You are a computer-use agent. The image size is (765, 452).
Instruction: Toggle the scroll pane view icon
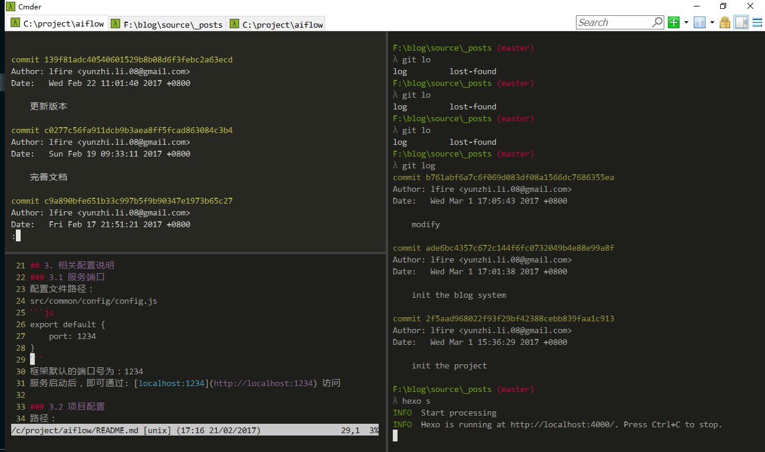(741, 22)
